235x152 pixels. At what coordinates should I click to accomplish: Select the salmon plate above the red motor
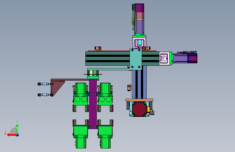(x=139, y=100)
